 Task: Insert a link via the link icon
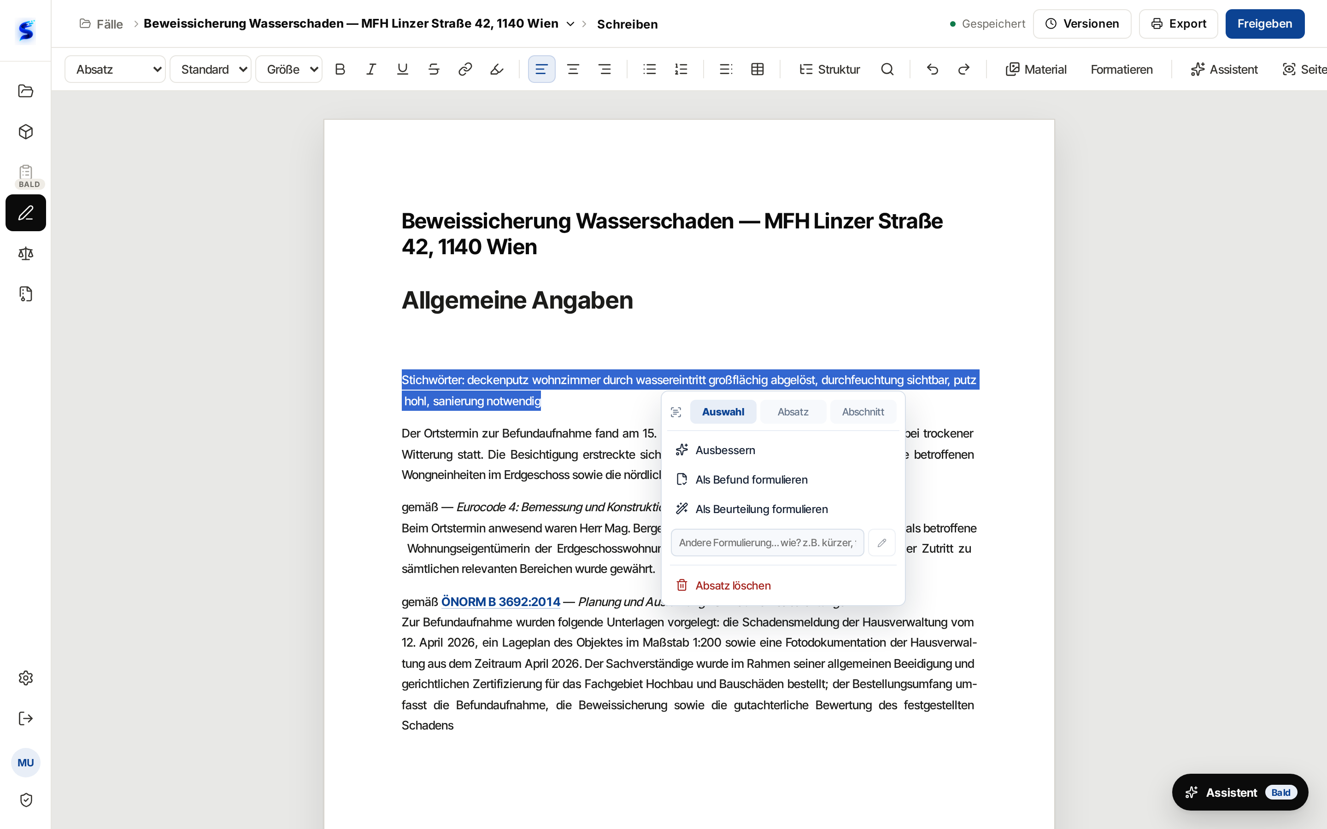click(x=465, y=69)
